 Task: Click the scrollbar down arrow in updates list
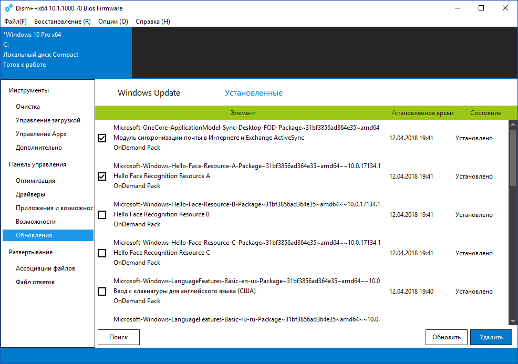tap(513, 321)
